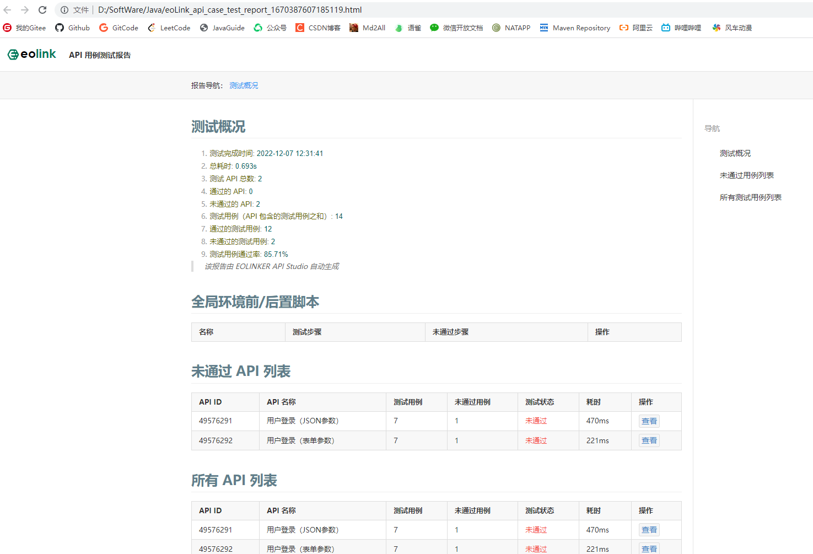Click 测试概况 next to 报告导航
Screen dimensions: 813x554
tap(244, 85)
